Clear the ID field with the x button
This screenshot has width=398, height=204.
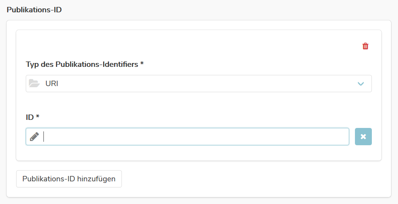coord(363,136)
